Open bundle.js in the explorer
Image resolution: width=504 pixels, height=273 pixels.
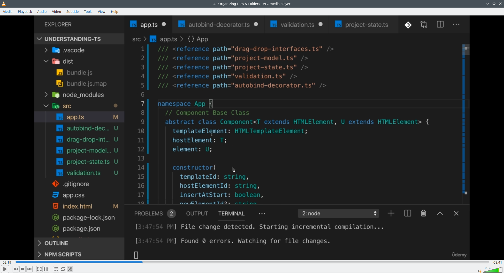[79, 73]
